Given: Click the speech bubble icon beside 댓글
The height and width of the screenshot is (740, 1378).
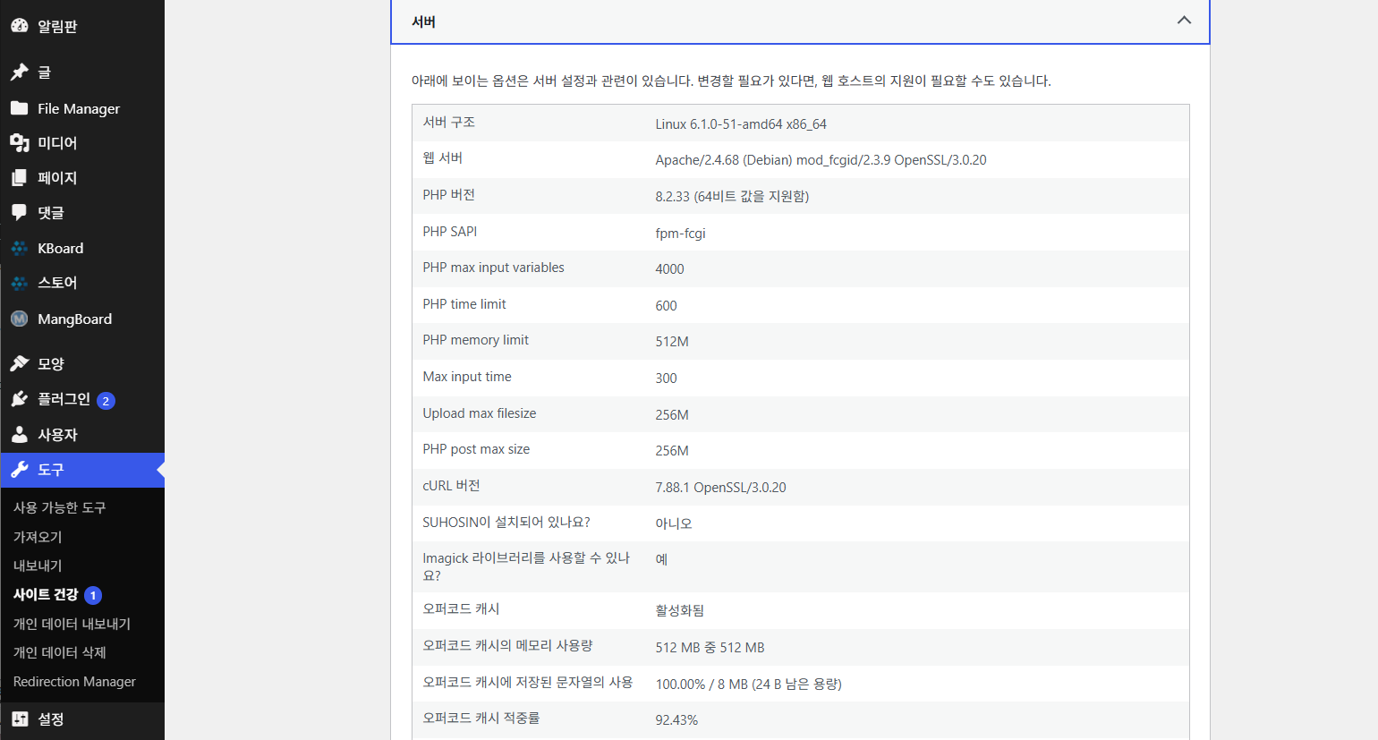Looking at the screenshot, I should coord(19,213).
